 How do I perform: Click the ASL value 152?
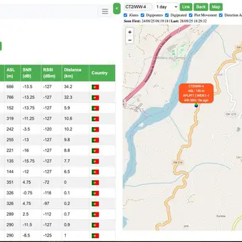point(10,108)
